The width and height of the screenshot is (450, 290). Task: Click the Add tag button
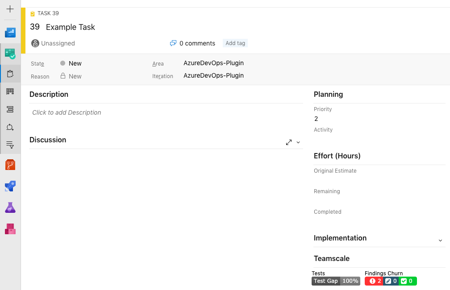235,43
